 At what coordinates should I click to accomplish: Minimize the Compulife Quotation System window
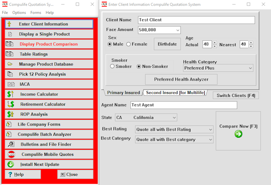63,4
